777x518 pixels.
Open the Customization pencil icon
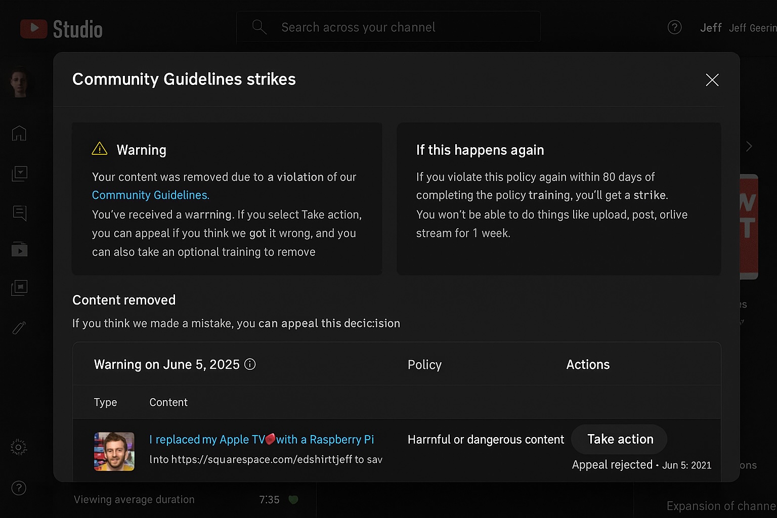pyautogui.click(x=19, y=328)
